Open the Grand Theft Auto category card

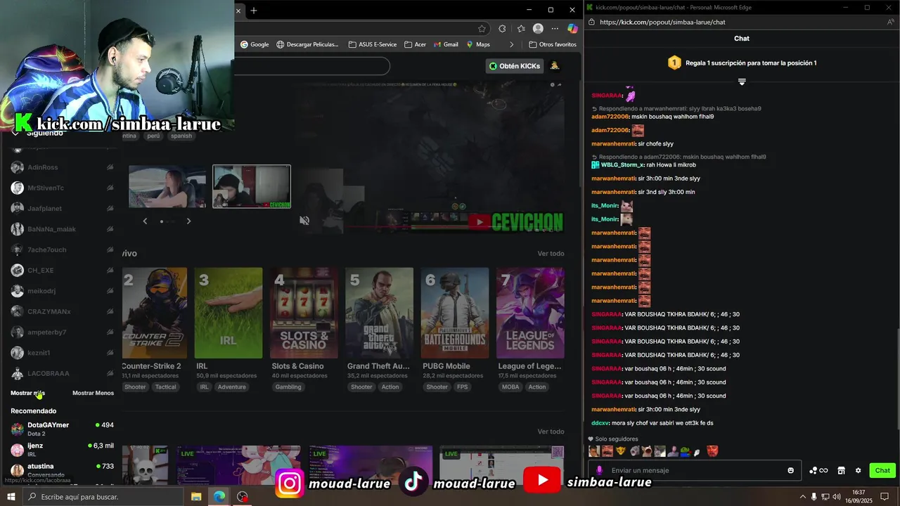tap(380, 313)
